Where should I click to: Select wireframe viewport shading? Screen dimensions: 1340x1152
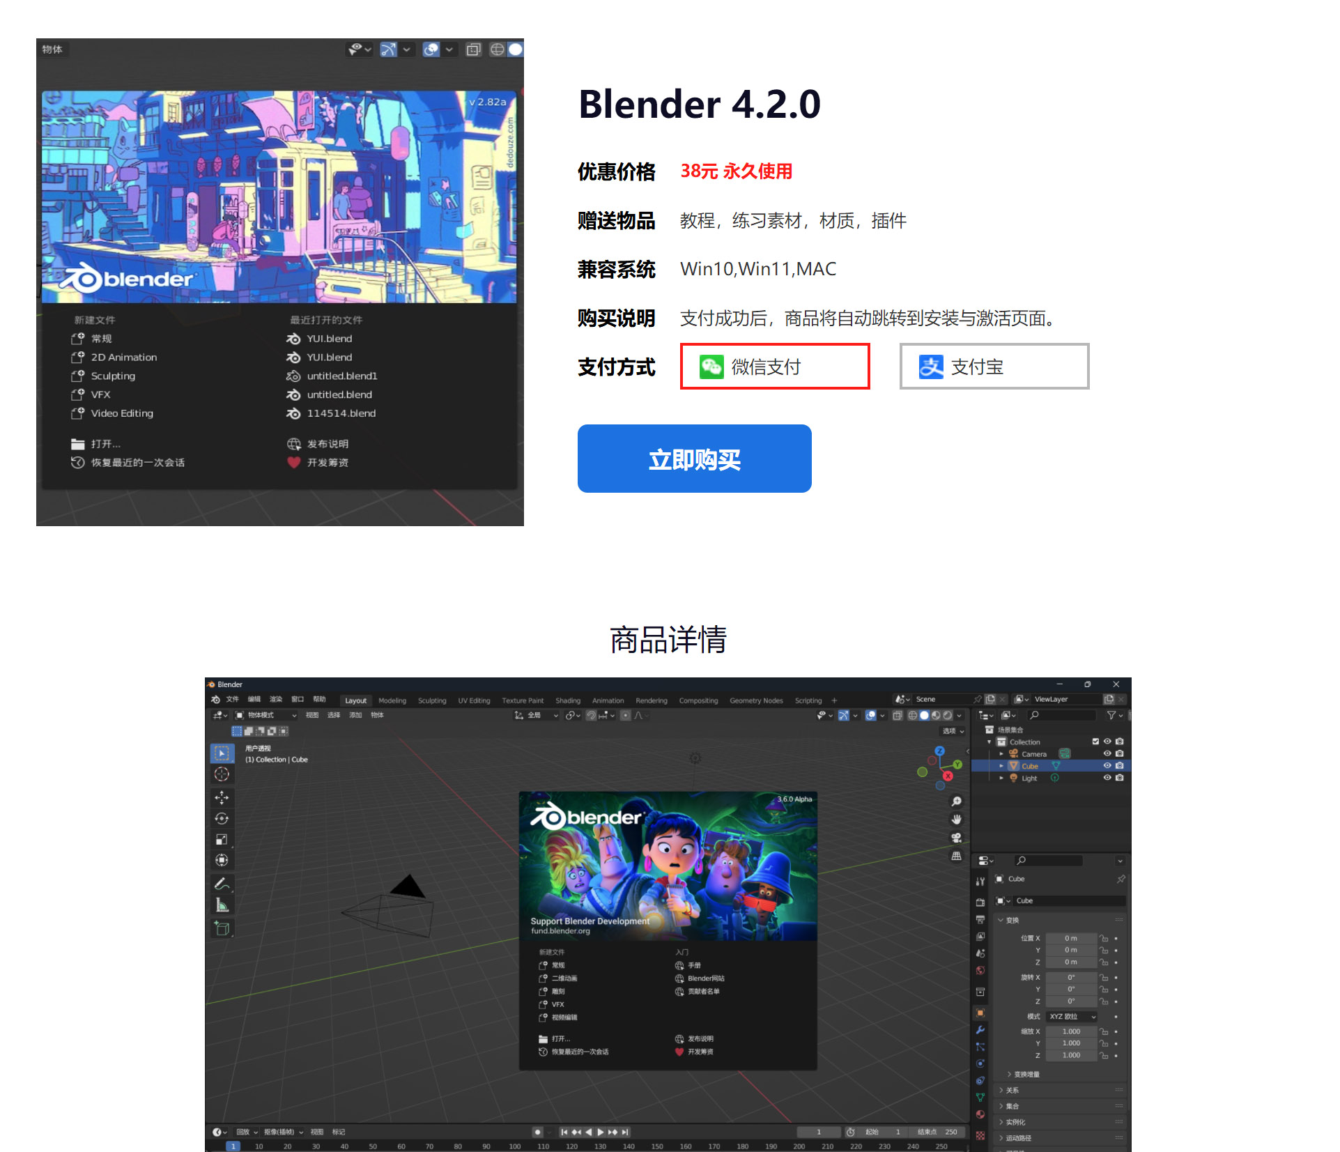913,715
